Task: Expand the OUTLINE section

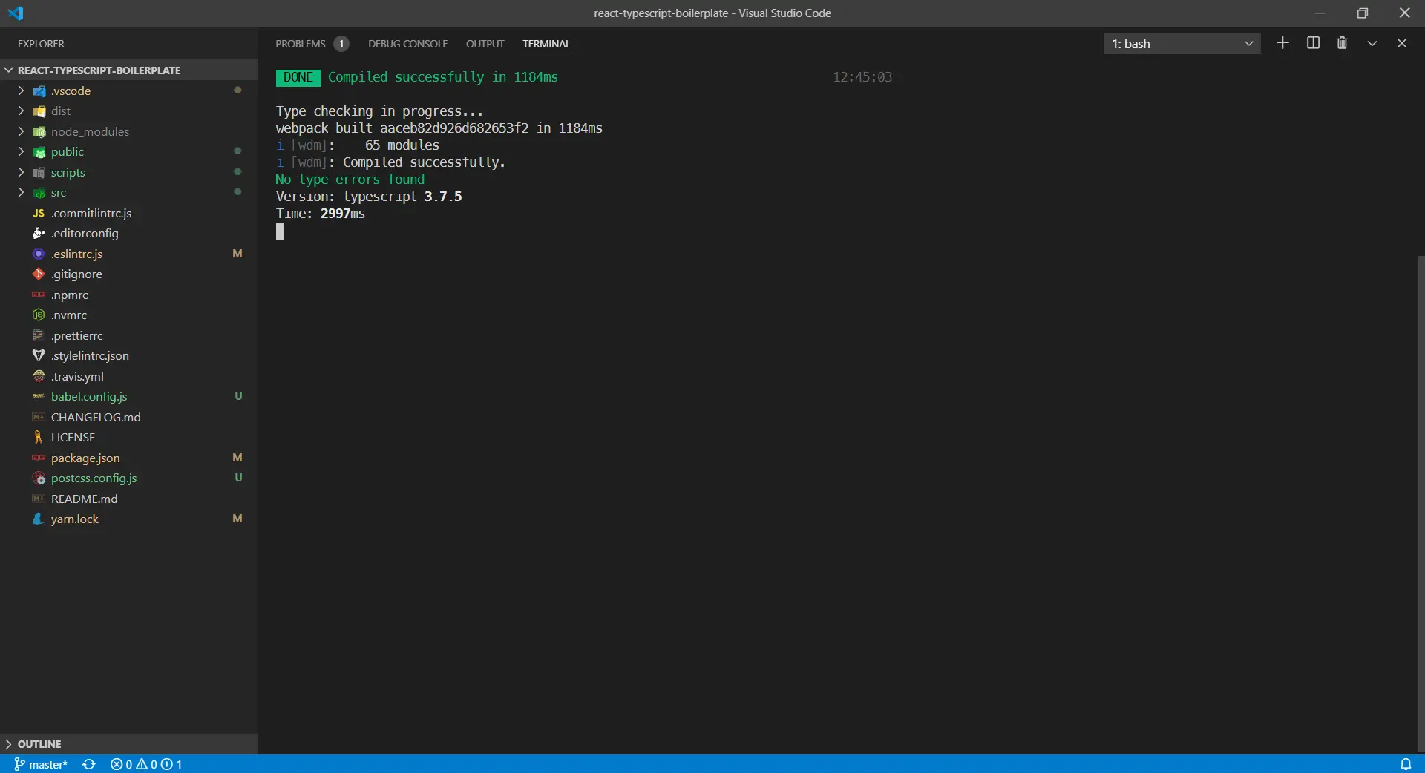Action: [x=128, y=743]
